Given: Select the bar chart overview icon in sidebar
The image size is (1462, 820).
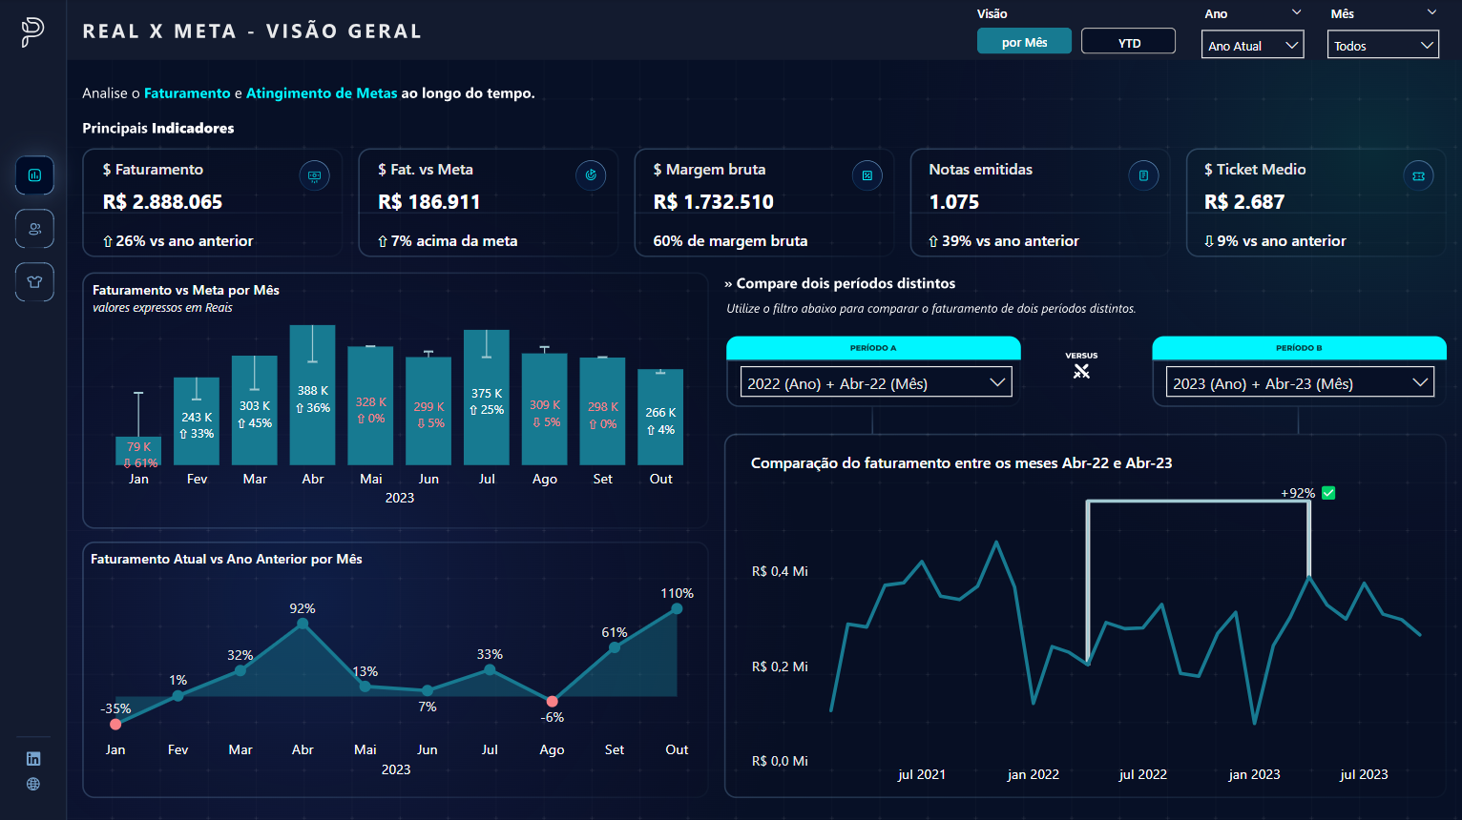Looking at the screenshot, I should coord(34,175).
